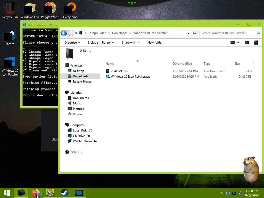264x198 pixels.
Task: Open the Peggle World desktop icon
Action: pyautogui.click(x=50, y=10)
